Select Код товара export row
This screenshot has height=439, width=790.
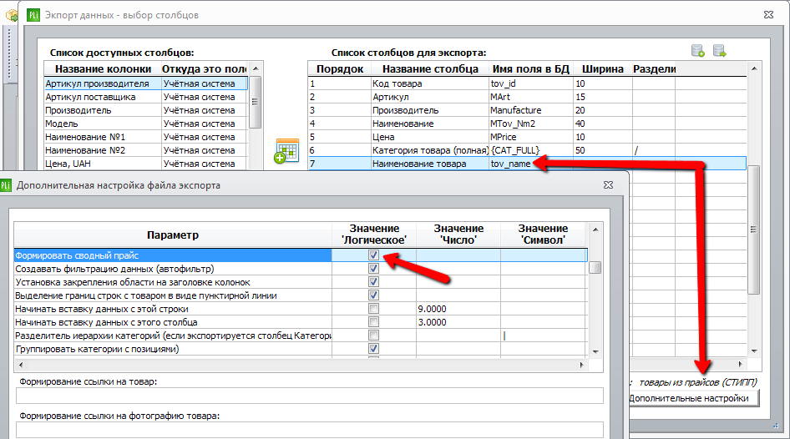(x=527, y=83)
